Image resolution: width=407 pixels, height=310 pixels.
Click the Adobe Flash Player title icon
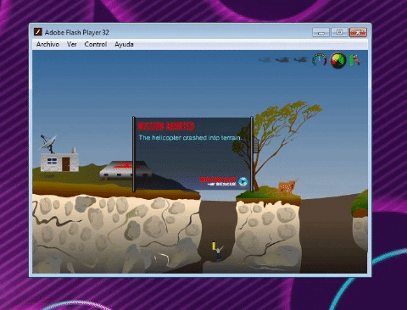click(38, 32)
